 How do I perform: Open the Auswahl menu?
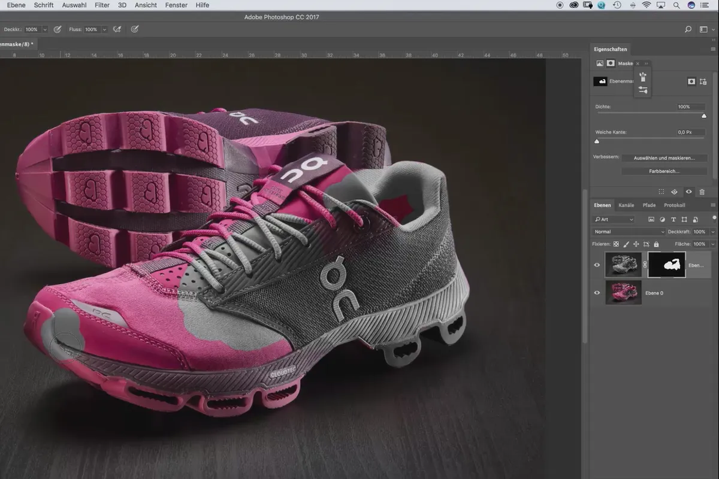(74, 5)
